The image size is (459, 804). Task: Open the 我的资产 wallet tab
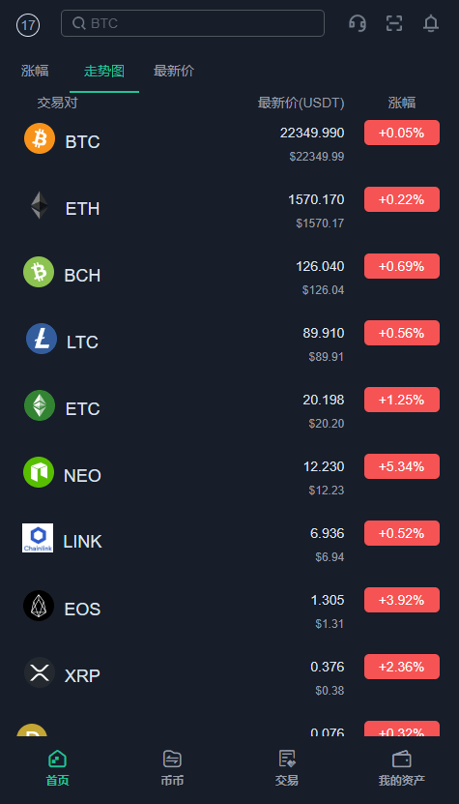pyautogui.click(x=402, y=768)
